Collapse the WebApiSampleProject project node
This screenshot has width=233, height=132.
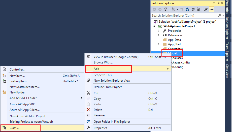click(x=154, y=26)
